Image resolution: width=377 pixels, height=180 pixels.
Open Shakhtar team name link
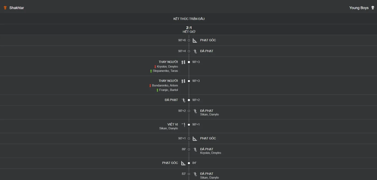[17, 8]
